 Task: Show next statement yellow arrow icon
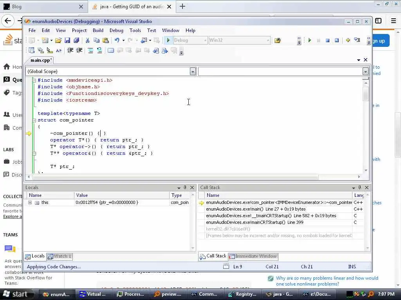point(348,40)
